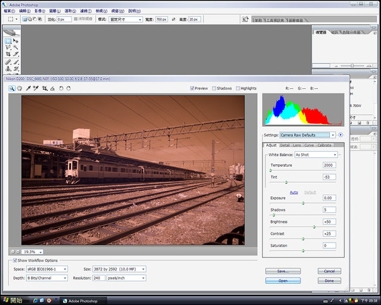The width and height of the screenshot is (381, 305).
Task: Click the zoom out minus button below preview
Action: pyautogui.click(x=13, y=251)
